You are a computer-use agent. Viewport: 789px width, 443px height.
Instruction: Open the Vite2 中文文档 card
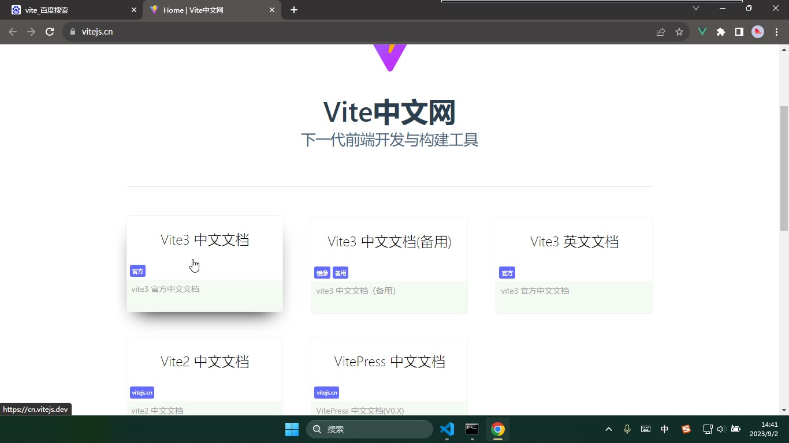(205, 376)
